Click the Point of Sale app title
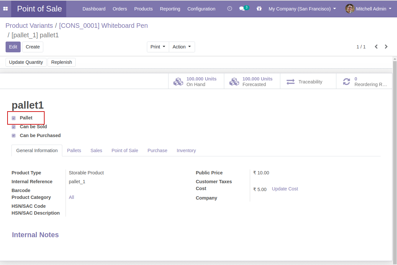 [x=39, y=9]
